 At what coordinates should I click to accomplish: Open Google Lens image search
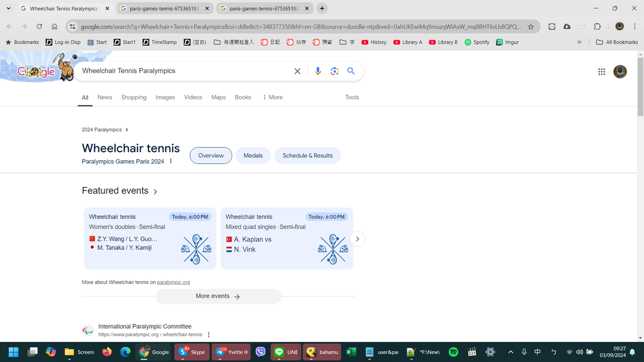pyautogui.click(x=335, y=71)
